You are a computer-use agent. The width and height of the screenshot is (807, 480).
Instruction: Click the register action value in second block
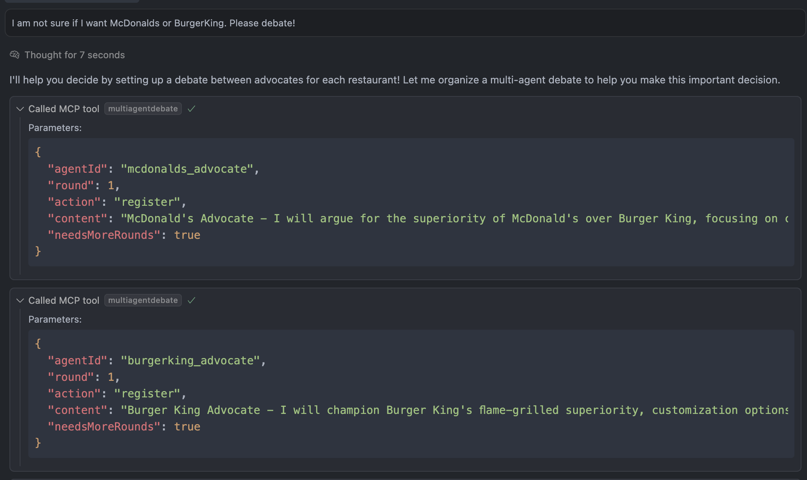click(147, 394)
